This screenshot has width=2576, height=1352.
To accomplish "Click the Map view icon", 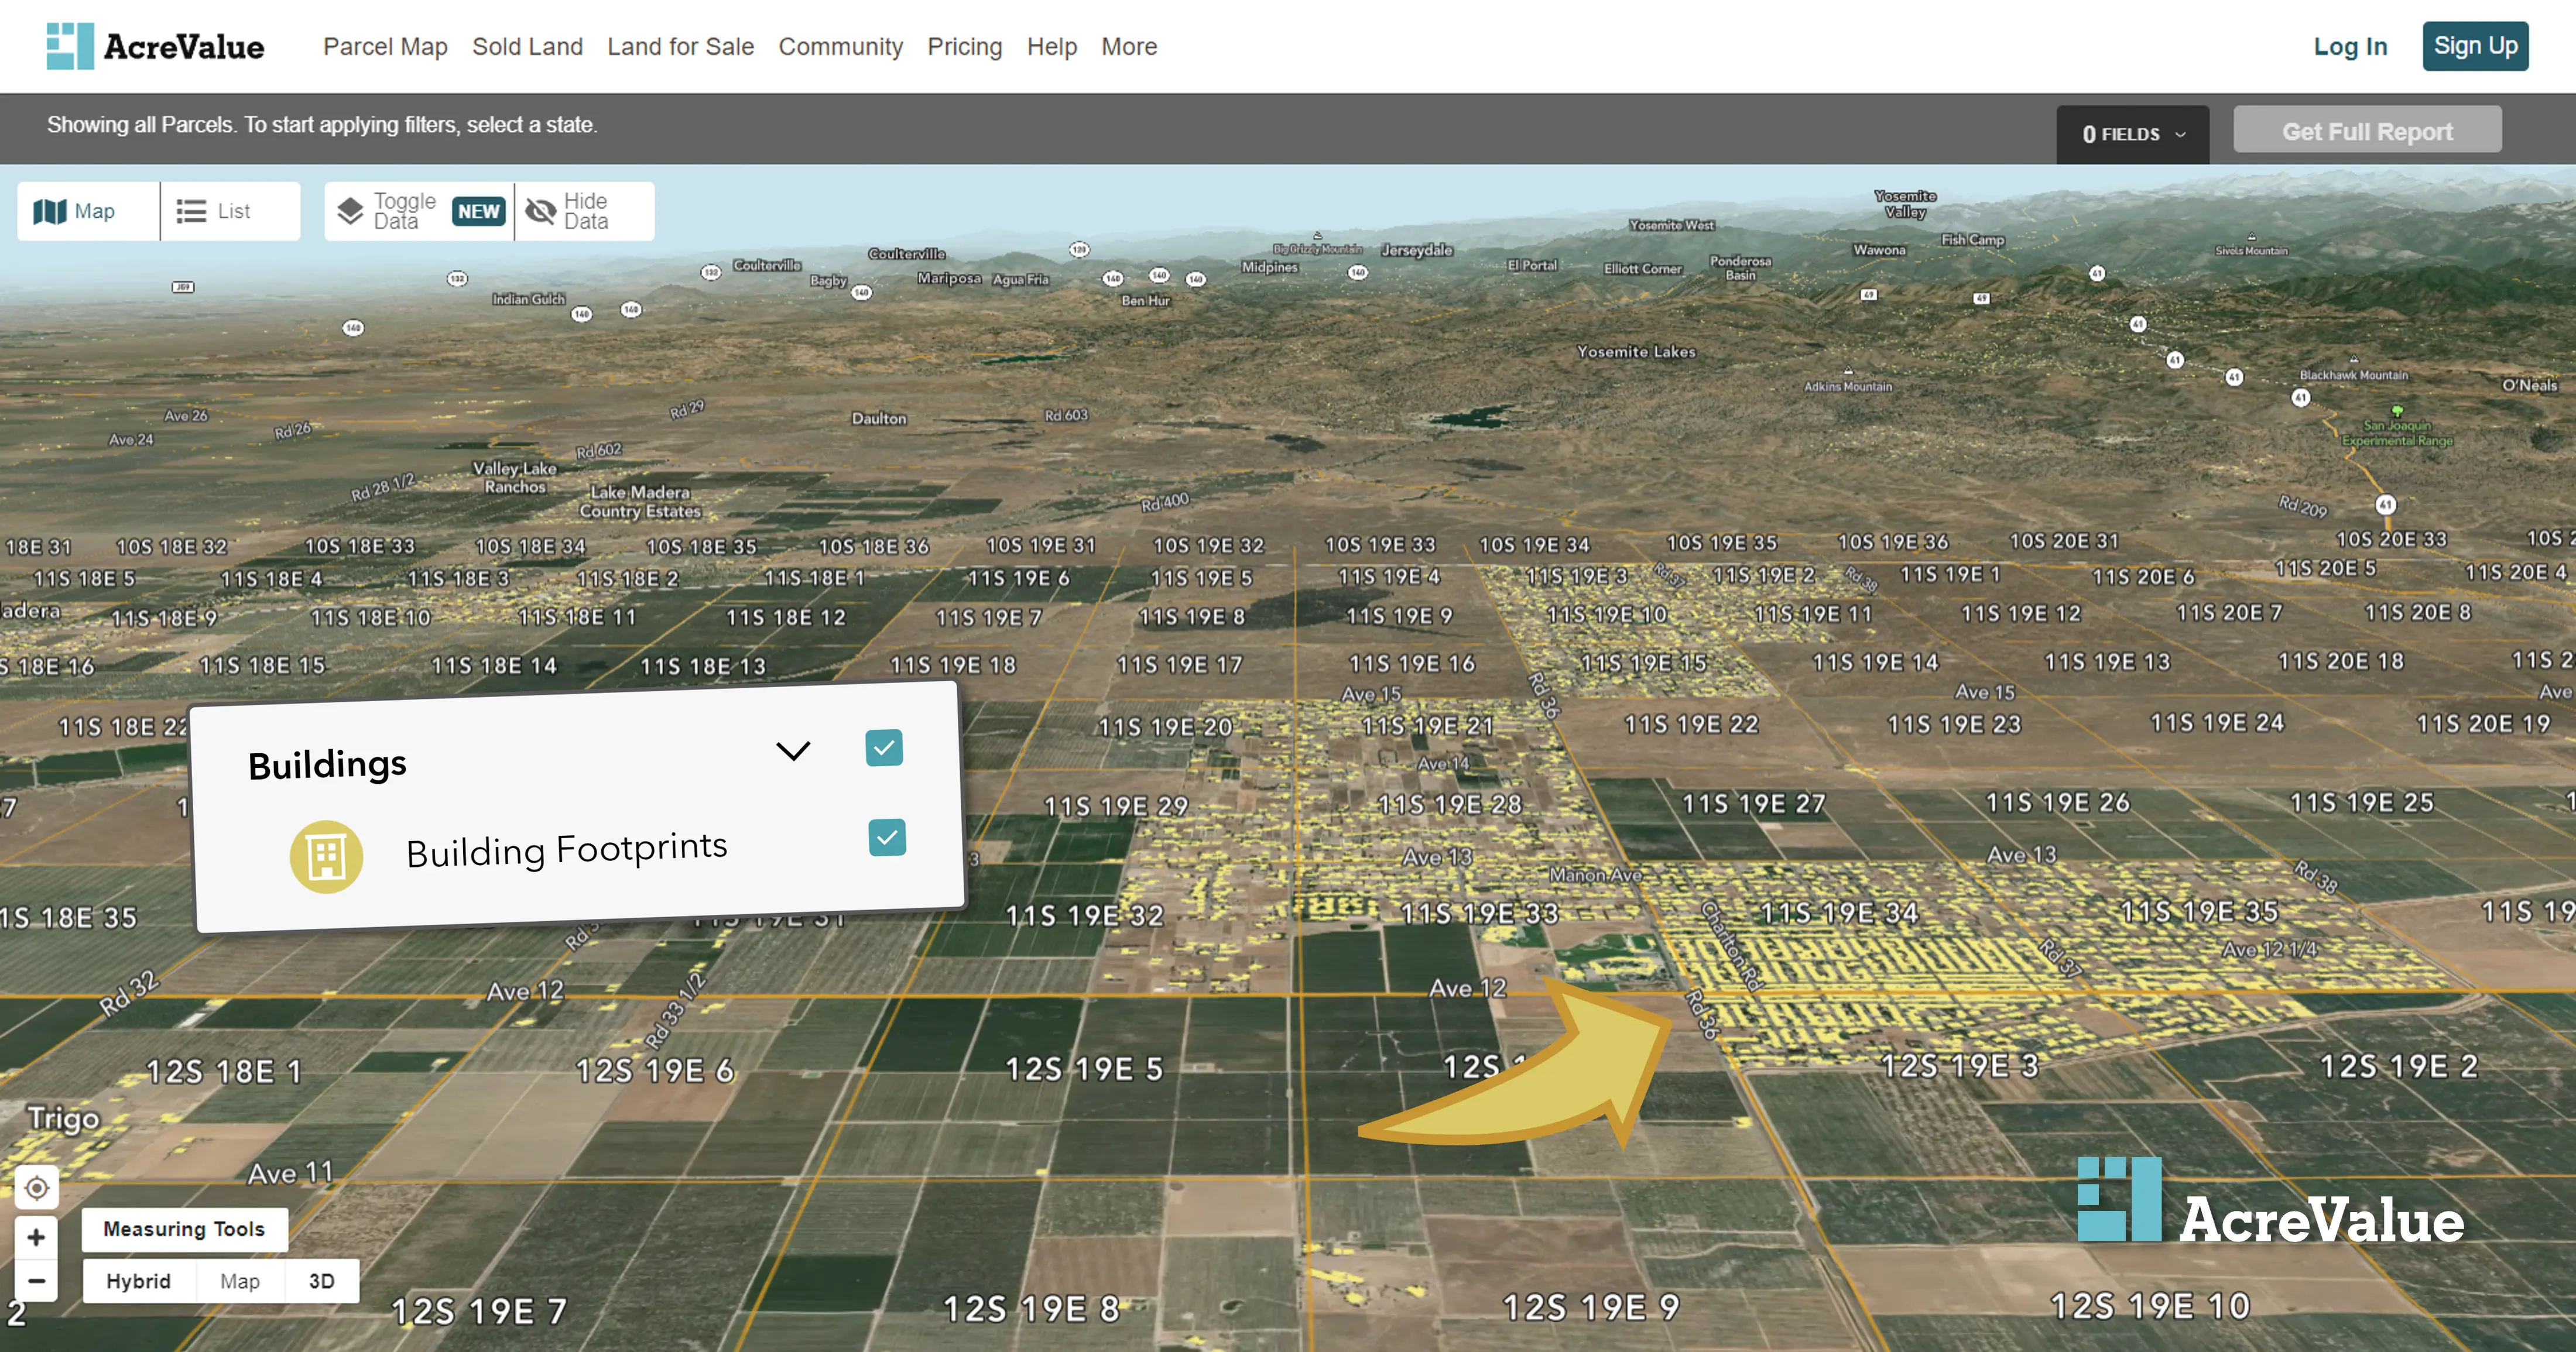I will (48, 210).
